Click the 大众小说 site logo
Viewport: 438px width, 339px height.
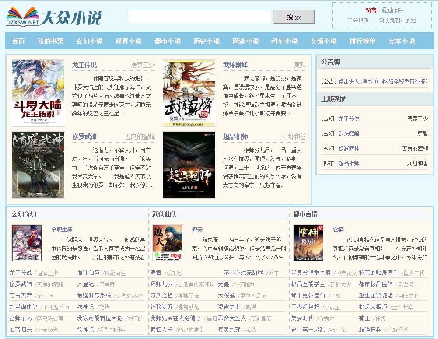[54, 17]
